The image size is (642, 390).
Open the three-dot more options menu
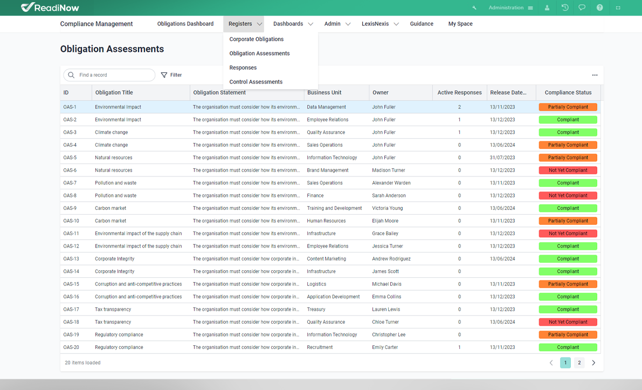(x=595, y=75)
